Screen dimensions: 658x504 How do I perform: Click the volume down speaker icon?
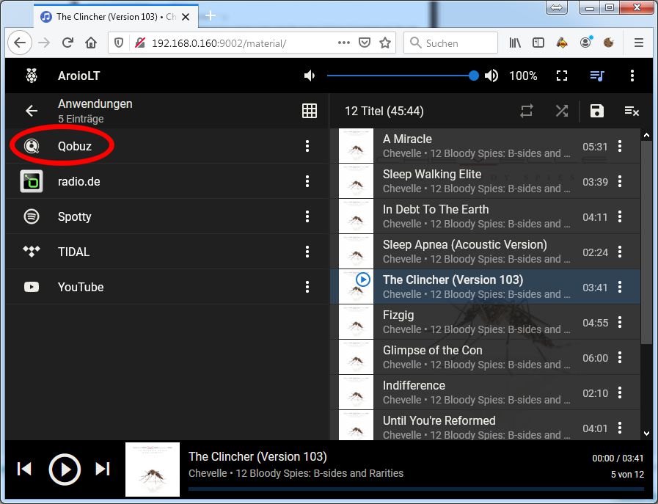(310, 76)
